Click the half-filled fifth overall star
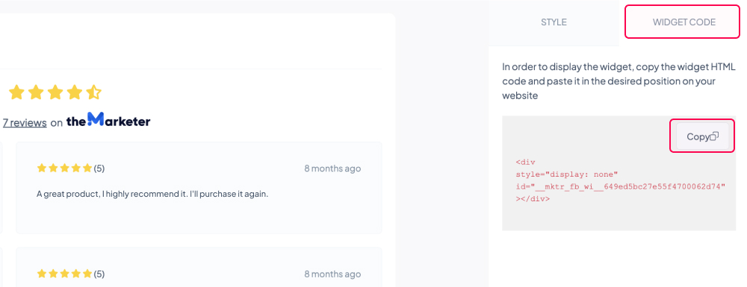Image resolution: width=747 pixels, height=287 pixels. 94,92
